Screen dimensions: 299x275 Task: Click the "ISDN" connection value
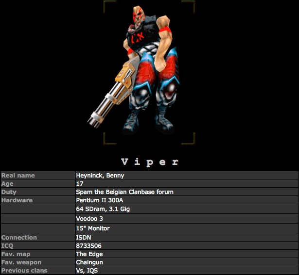84,238
